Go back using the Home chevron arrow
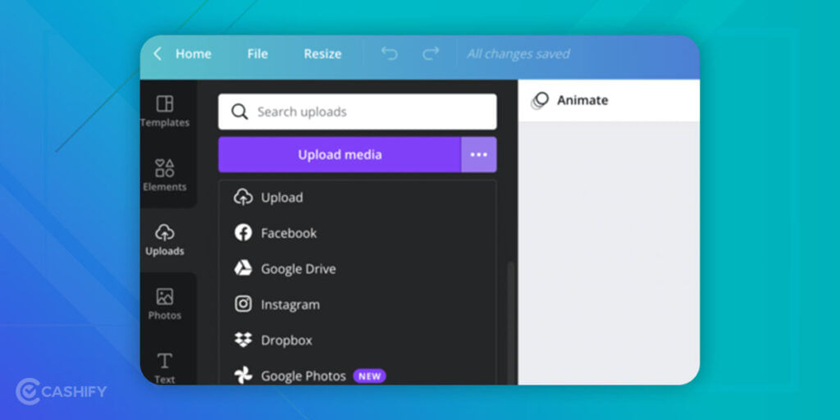Image resolution: width=840 pixels, height=420 pixels. [x=157, y=53]
